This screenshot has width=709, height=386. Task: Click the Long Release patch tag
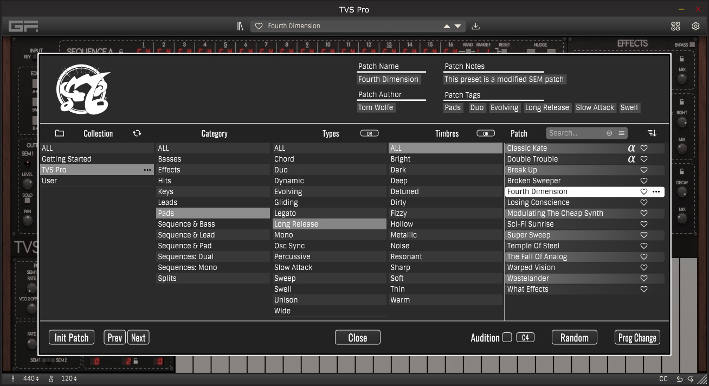tap(547, 107)
